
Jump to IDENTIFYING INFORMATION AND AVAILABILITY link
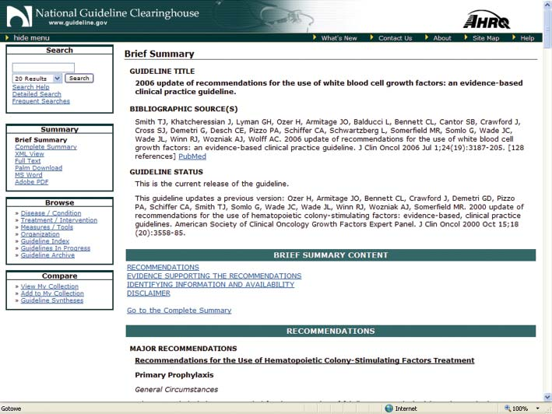tap(210, 284)
